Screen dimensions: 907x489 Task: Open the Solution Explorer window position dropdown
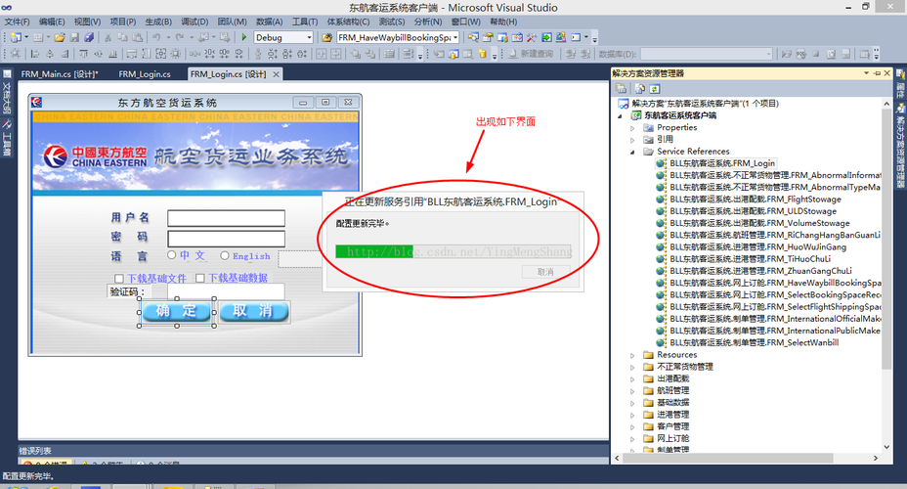click(866, 73)
